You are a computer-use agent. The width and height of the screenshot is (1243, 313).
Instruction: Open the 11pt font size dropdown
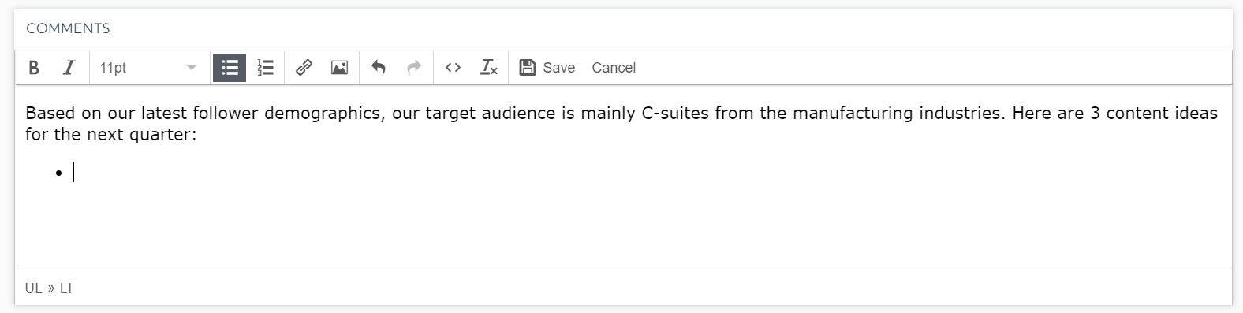coord(148,68)
